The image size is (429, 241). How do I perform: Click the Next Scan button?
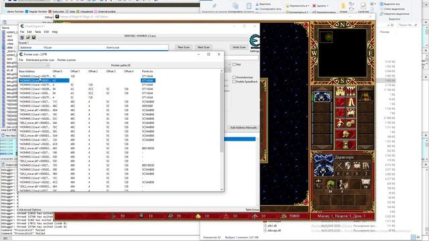(x=203, y=48)
